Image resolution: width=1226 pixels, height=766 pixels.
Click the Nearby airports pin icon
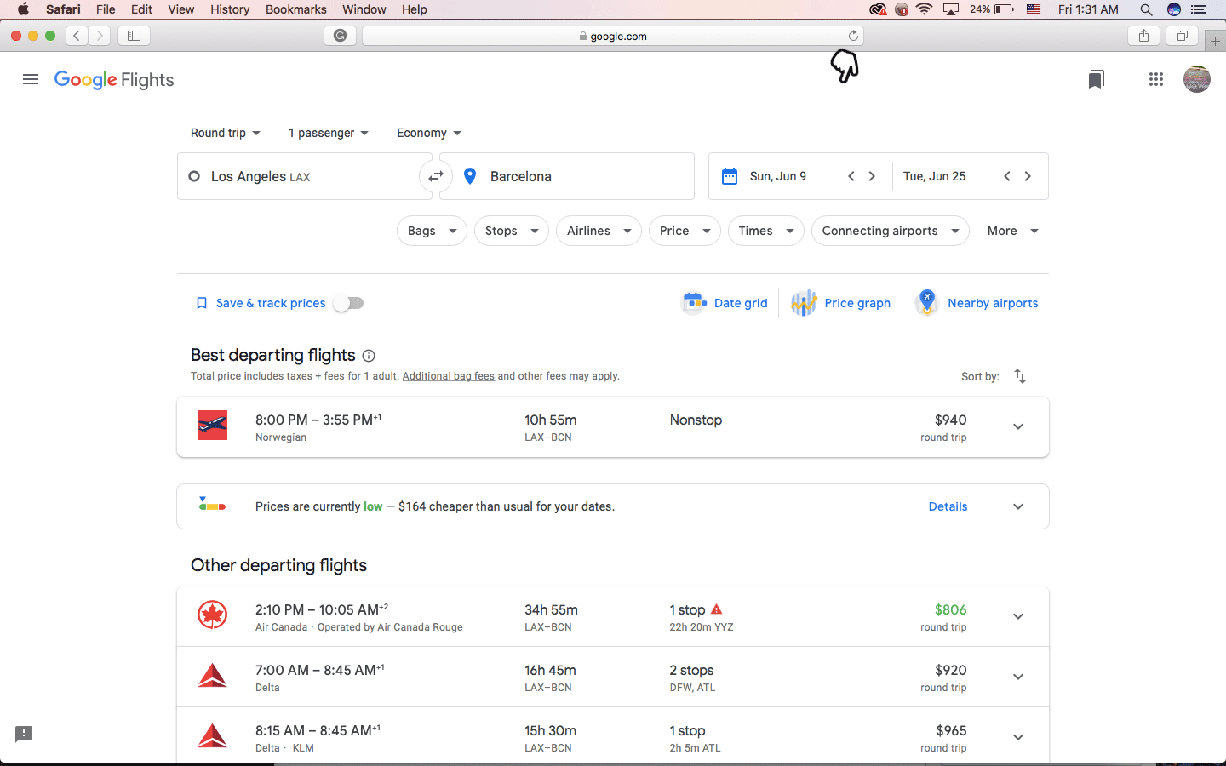[926, 303]
